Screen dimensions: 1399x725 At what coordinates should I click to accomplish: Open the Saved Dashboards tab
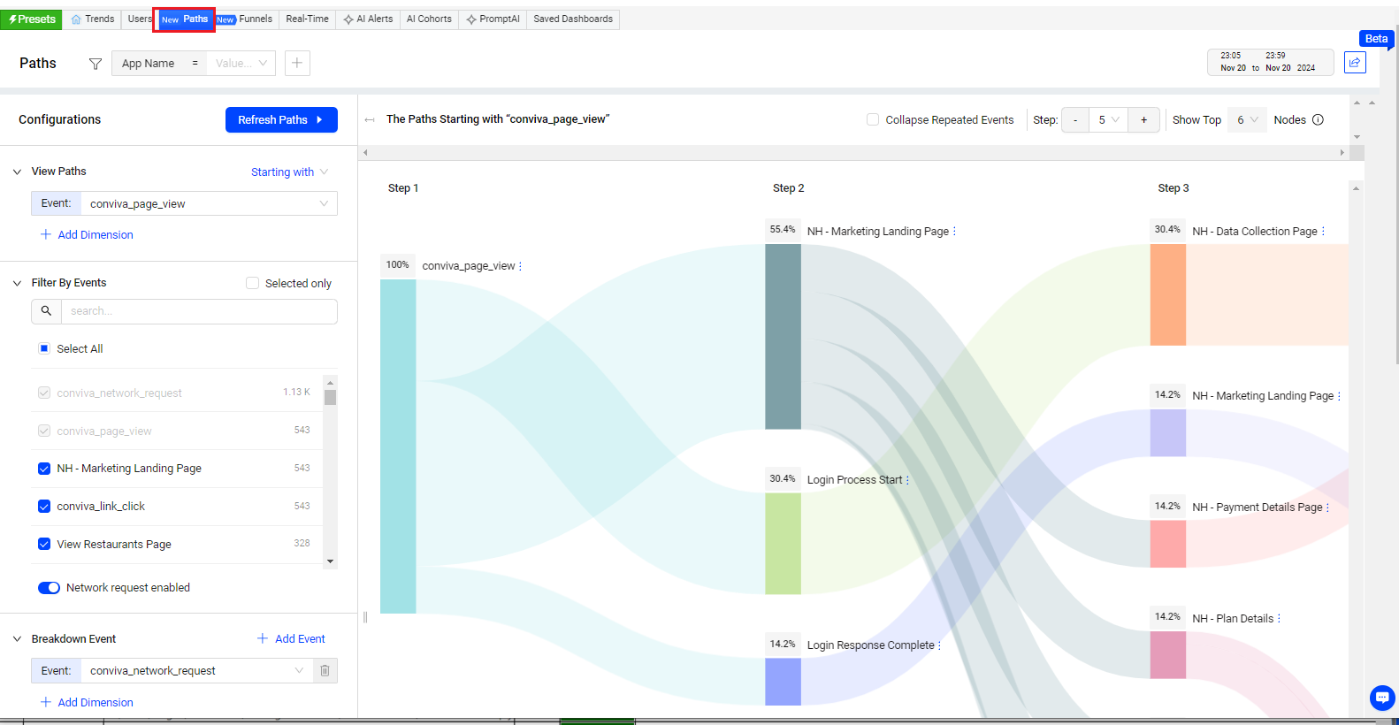click(x=572, y=19)
